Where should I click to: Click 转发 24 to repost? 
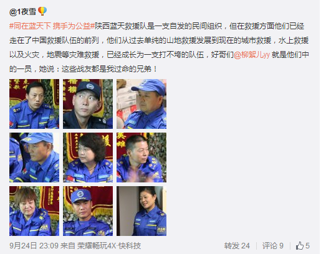pyautogui.click(x=237, y=246)
